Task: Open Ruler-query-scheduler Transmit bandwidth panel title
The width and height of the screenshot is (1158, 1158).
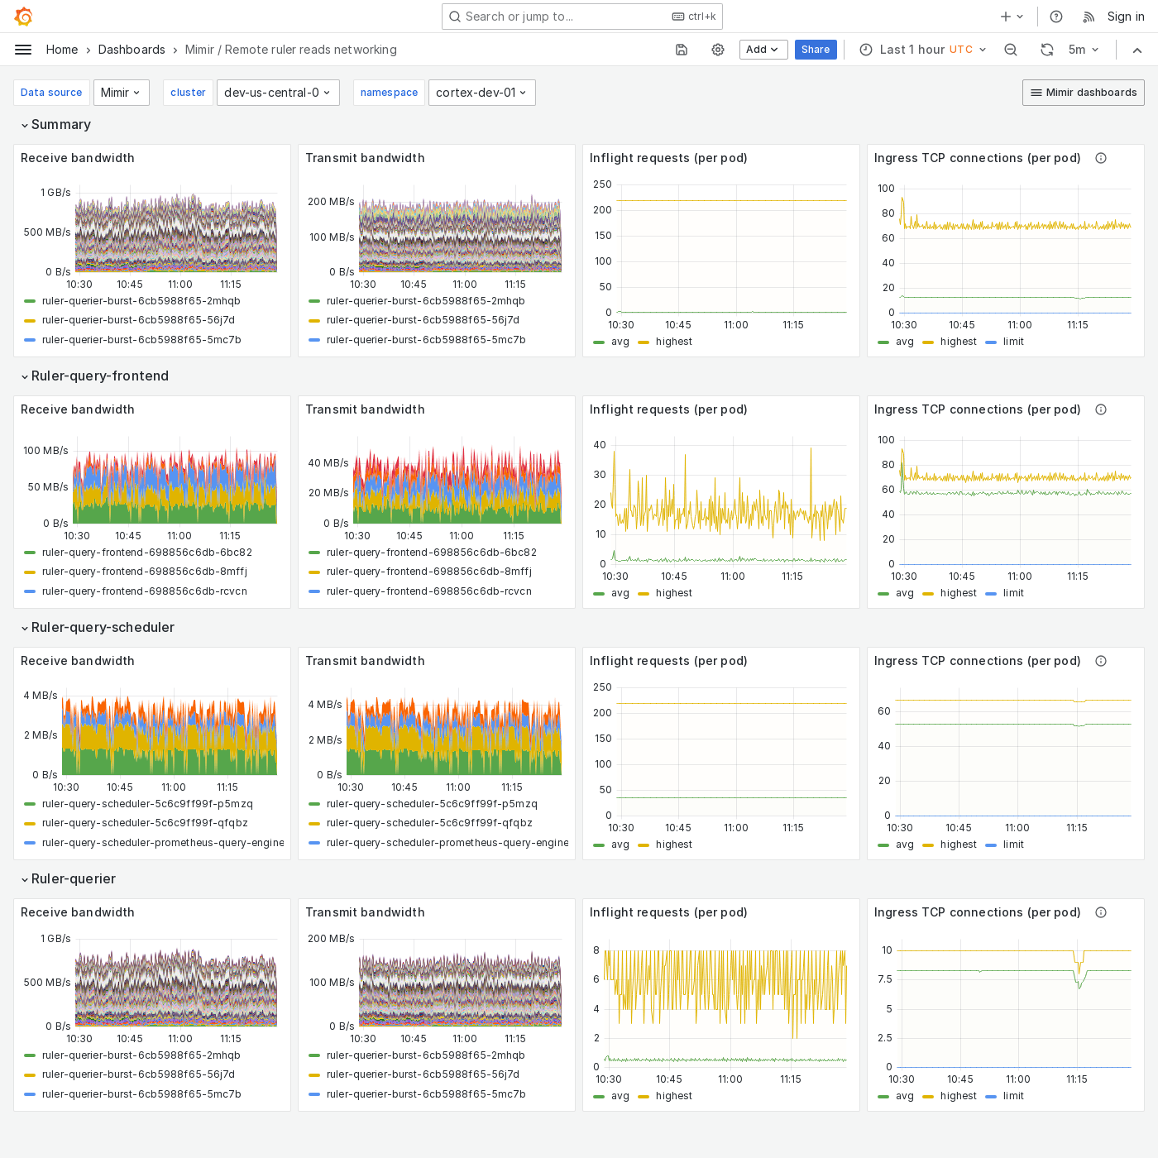Action: point(365,661)
